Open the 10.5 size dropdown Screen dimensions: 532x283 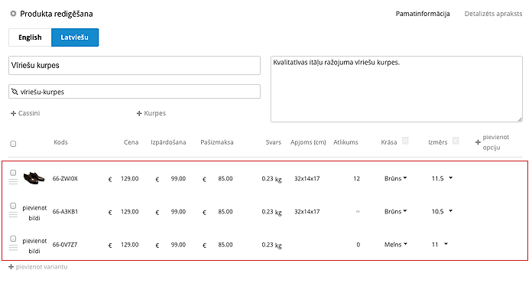point(442,211)
